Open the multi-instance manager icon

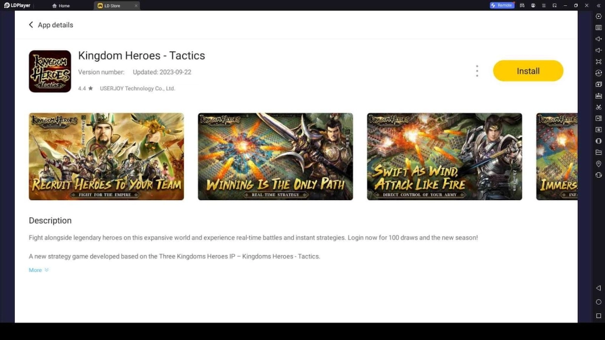coord(599,84)
